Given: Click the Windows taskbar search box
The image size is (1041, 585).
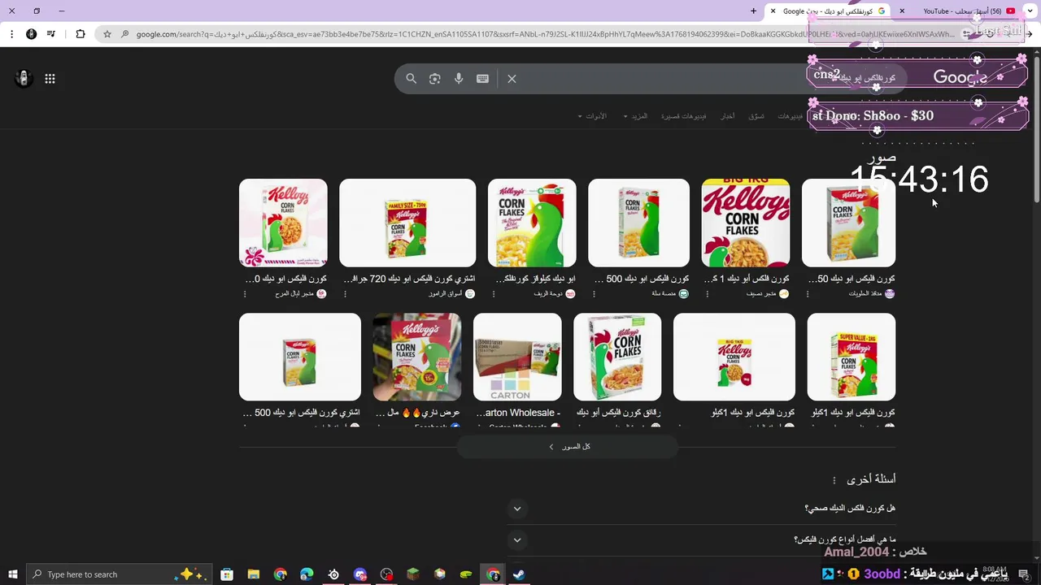Looking at the screenshot, I should [x=119, y=574].
